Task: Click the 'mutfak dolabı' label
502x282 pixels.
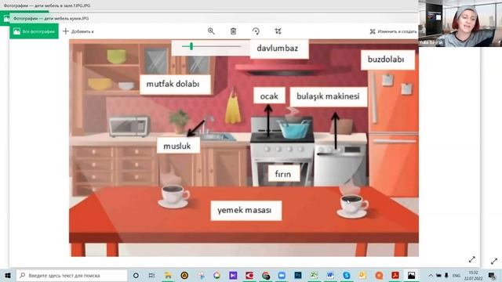Action: pyautogui.click(x=173, y=84)
